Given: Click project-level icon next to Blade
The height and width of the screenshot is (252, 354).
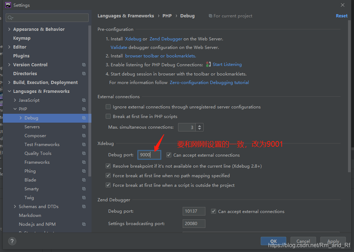Looking at the screenshot, I should pos(84,180).
